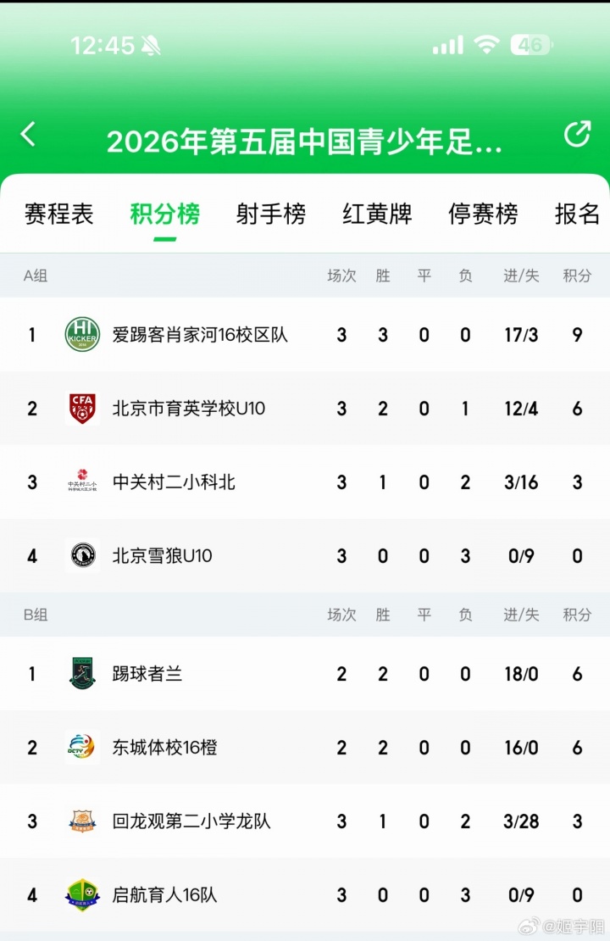Switch to the 红黄牌 tab

tap(377, 214)
